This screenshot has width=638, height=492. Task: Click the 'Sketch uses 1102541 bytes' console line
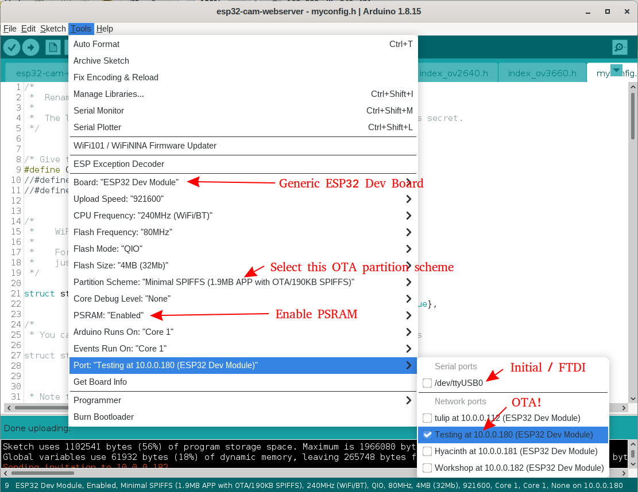click(x=209, y=447)
